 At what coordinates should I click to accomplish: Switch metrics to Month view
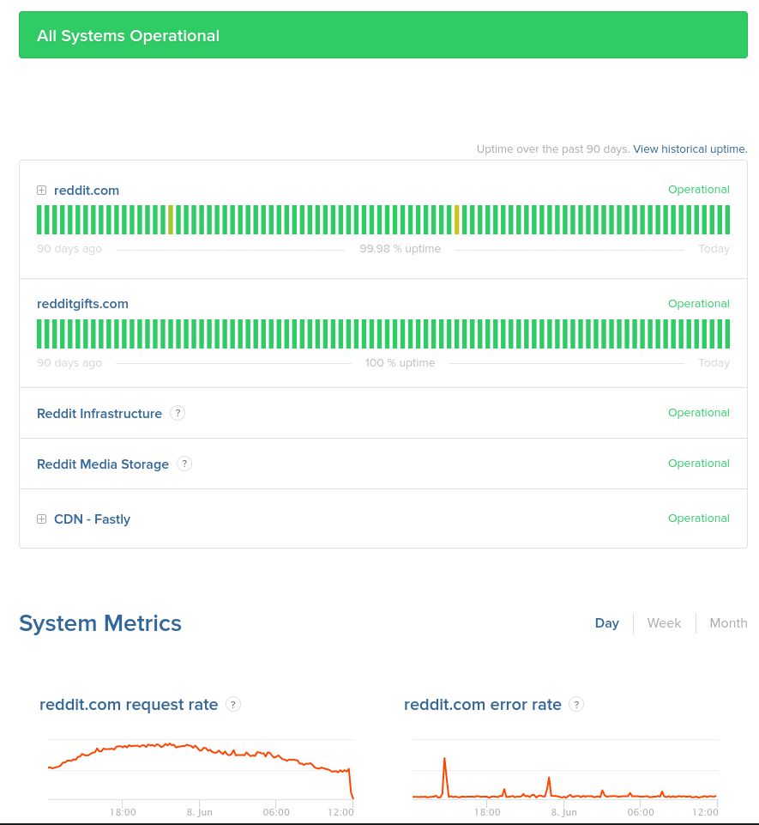tap(728, 623)
